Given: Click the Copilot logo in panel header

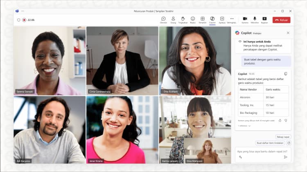Looking at the screenshot, I should [237, 33].
